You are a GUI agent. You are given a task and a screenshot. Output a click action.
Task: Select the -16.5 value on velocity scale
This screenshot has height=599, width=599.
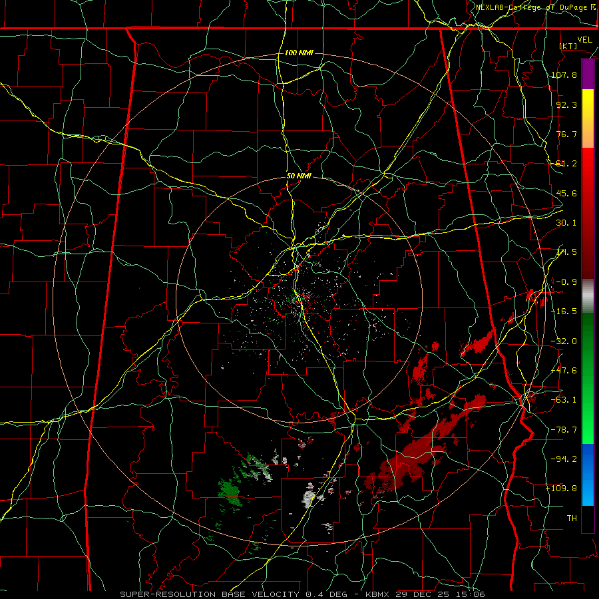(564, 311)
